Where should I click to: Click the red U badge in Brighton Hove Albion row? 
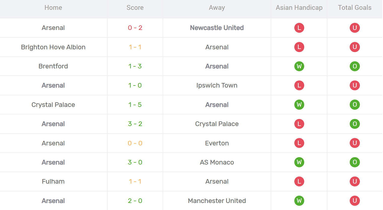click(355, 47)
